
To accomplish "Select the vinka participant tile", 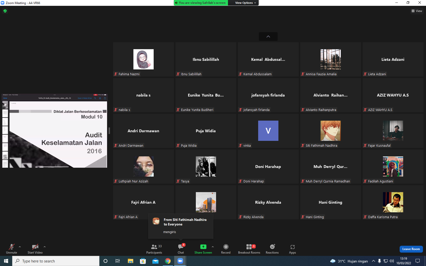I will (268, 131).
